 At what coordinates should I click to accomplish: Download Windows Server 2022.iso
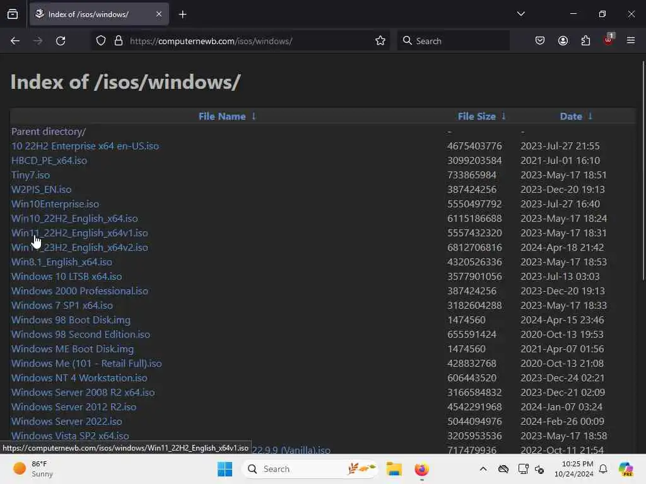coord(66,422)
